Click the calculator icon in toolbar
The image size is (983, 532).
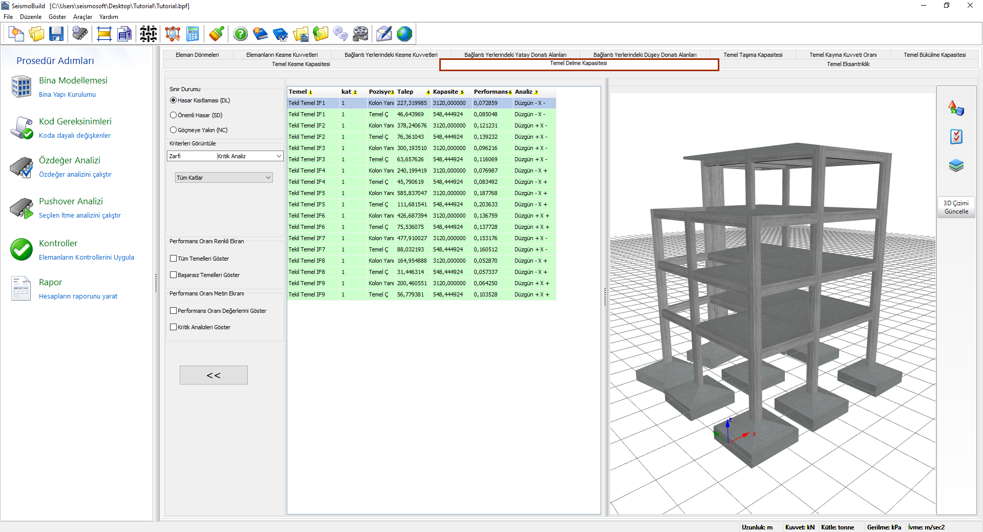pos(193,34)
